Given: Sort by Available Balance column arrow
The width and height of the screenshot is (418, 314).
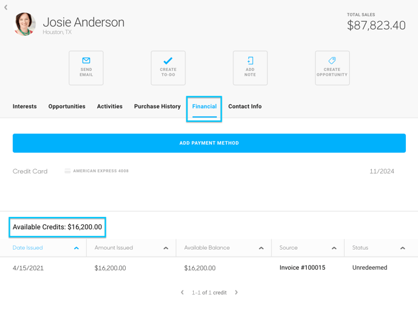Looking at the screenshot, I should point(261,248).
